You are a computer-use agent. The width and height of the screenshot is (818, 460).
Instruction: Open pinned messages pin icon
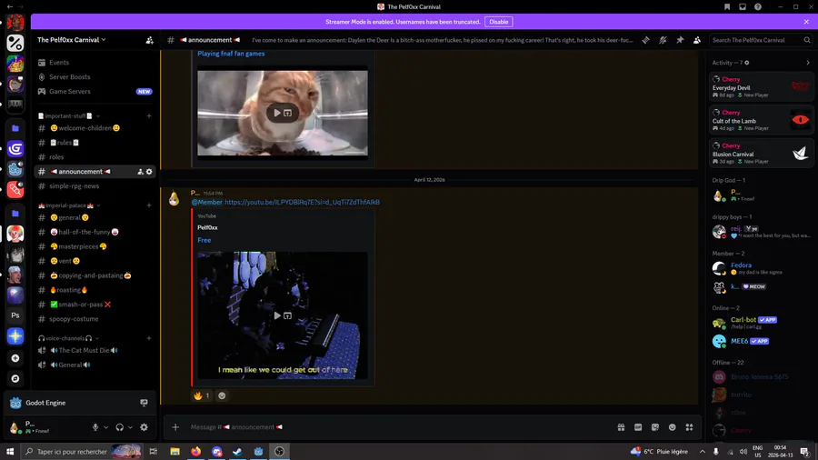tap(680, 40)
